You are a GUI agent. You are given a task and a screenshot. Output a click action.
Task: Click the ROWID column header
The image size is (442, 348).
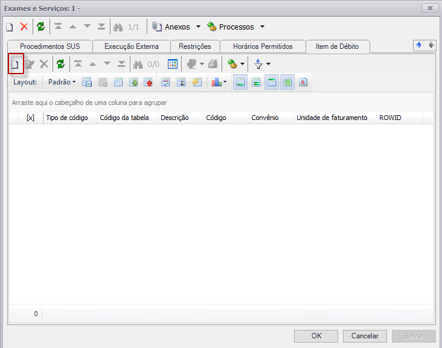click(x=400, y=118)
